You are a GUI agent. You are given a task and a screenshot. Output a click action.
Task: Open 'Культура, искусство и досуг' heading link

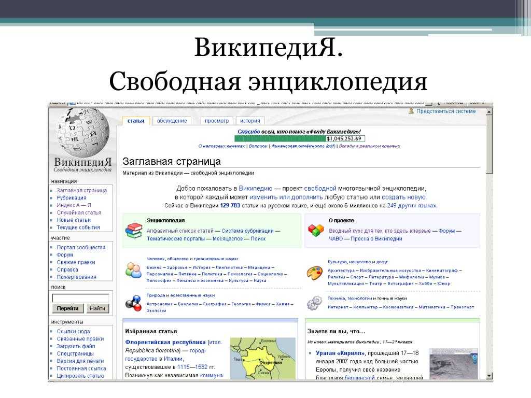tap(358, 262)
